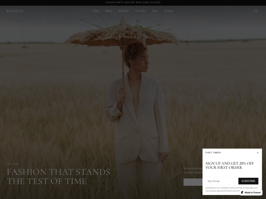This screenshot has width=266, height=199.
Task: Open the search magnifier icon
Action: click(256, 11)
